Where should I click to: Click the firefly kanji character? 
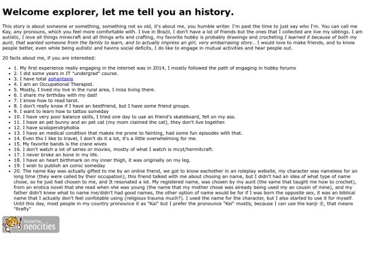point(321,204)
